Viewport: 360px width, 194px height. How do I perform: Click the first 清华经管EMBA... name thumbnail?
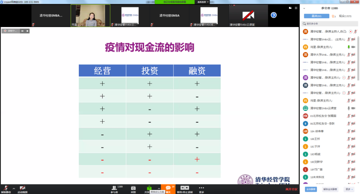[51, 16]
